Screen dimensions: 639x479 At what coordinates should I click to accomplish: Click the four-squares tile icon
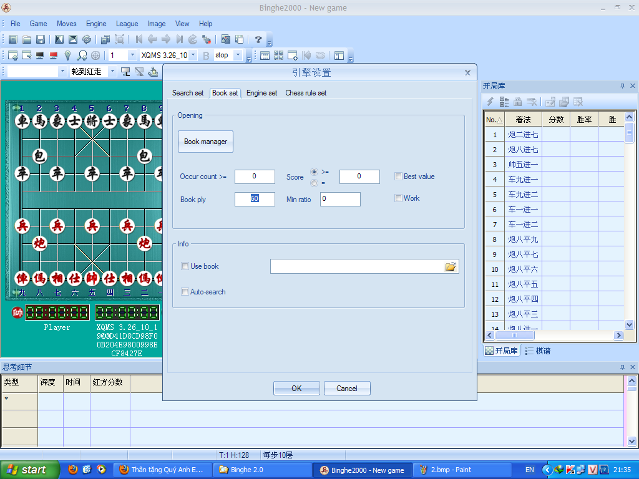click(279, 56)
